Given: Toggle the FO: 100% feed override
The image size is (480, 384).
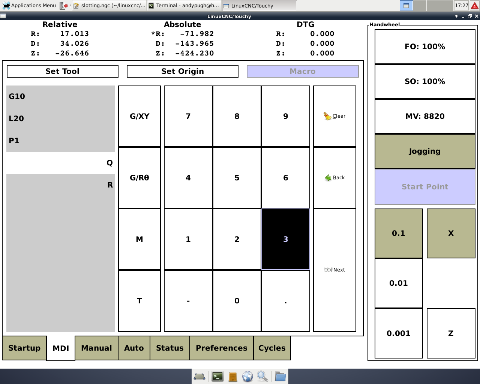Looking at the screenshot, I should tap(425, 47).
